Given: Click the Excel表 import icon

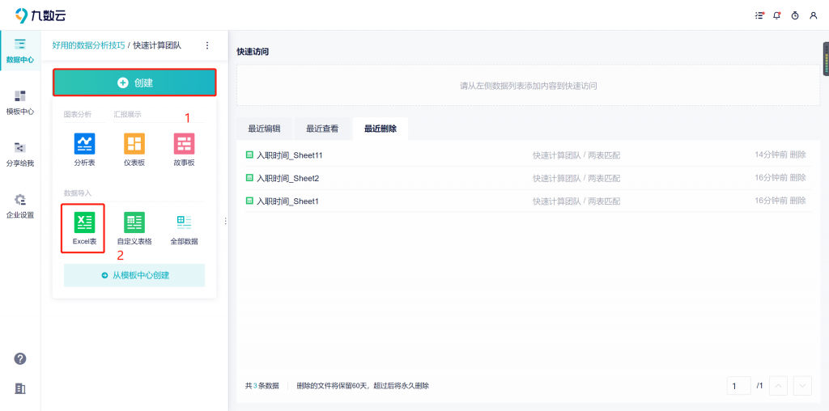Looking at the screenshot, I should click(84, 222).
